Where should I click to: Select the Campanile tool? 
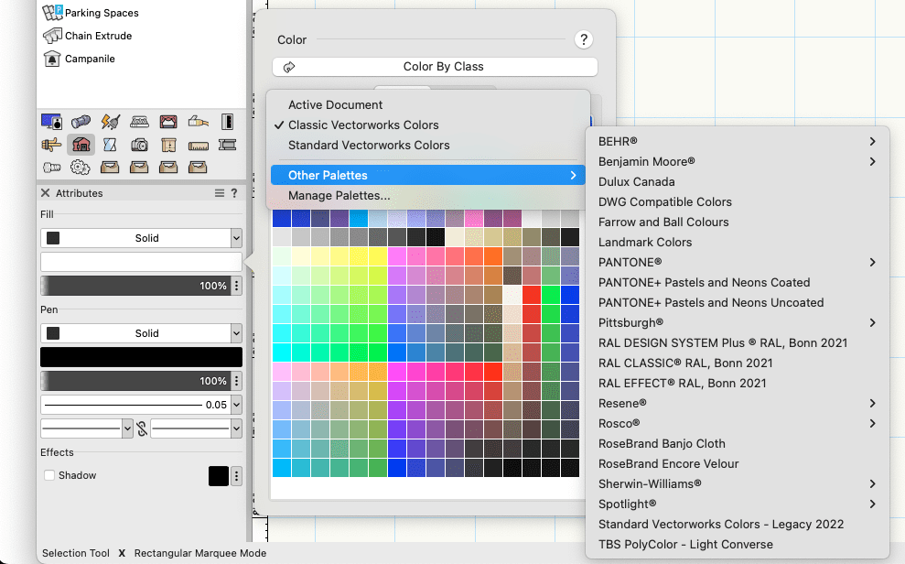[79, 59]
